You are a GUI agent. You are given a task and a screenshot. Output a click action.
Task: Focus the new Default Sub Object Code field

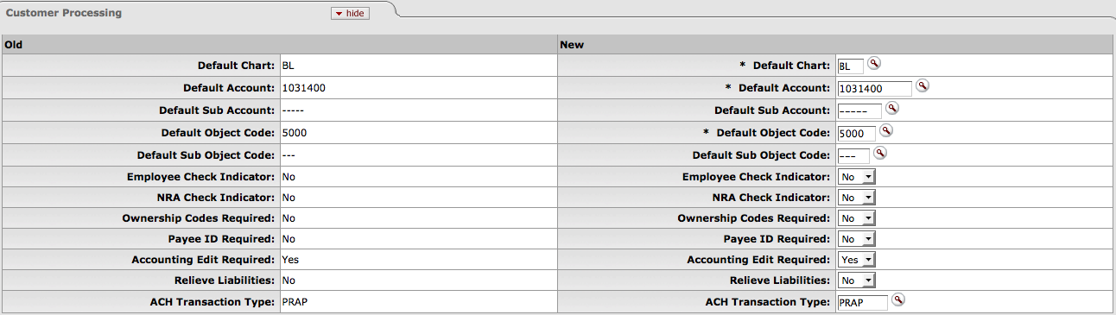pyautogui.click(x=853, y=155)
